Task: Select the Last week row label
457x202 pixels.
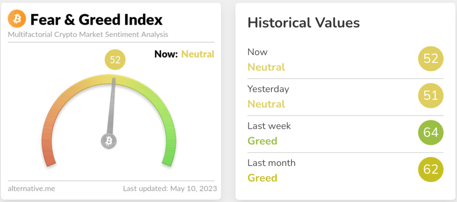Action: pyautogui.click(x=269, y=126)
